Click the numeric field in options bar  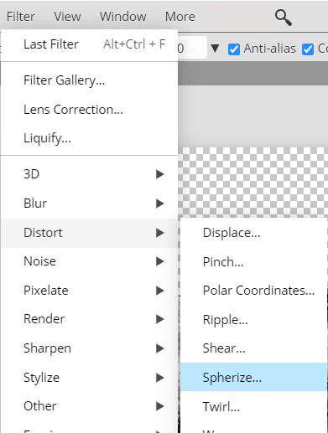[192, 48]
